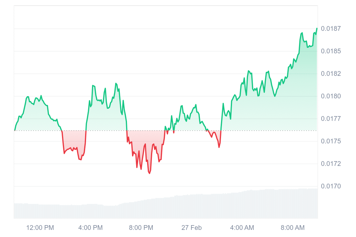Select the 8:00 AM time label
This screenshot has height=237, width=356.
click(x=293, y=228)
